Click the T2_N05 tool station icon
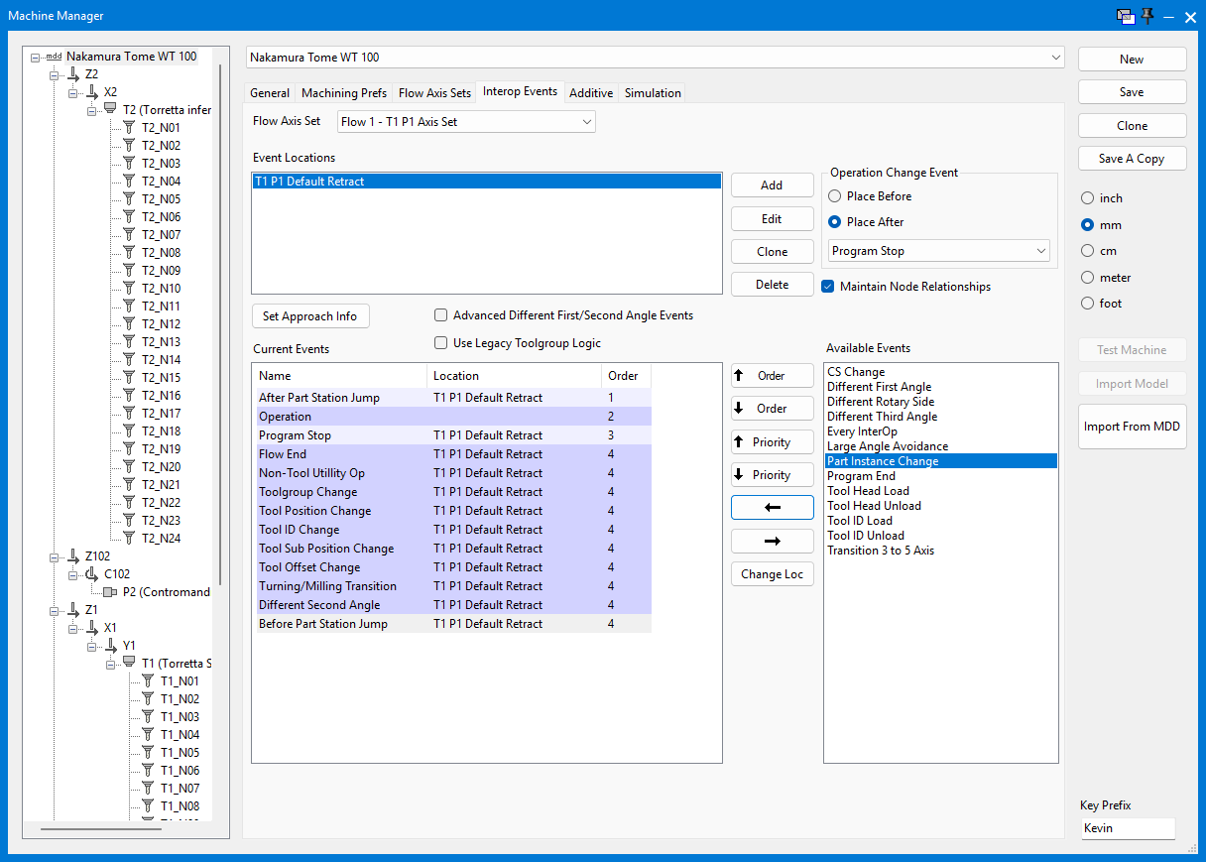The height and width of the screenshot is (862, 1206). [x=129, y=199]
